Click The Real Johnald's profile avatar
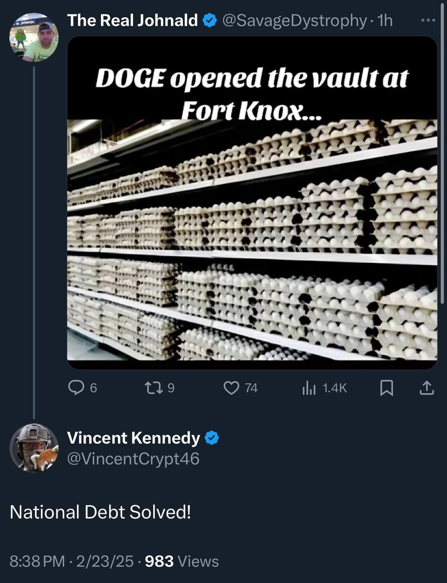Viewport: 447px width, 583px height. tap(34, 37)
